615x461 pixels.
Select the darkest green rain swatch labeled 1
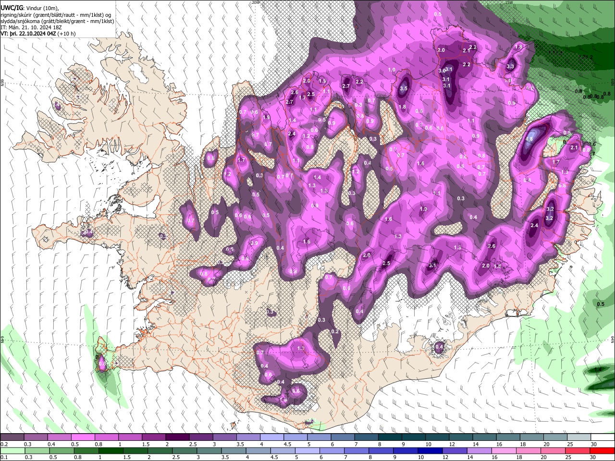click(111, 450)
